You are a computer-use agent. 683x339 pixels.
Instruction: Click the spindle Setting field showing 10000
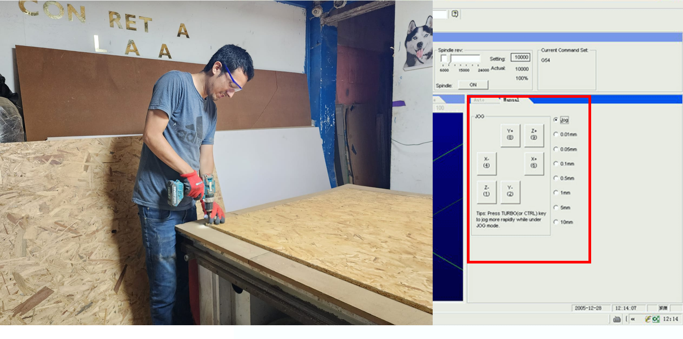click(x=520, y=58)
